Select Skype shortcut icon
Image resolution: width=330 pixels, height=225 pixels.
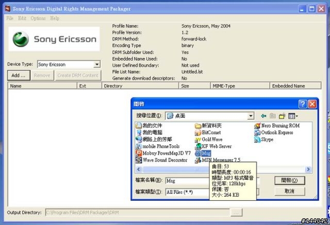[x=257, y=139]
